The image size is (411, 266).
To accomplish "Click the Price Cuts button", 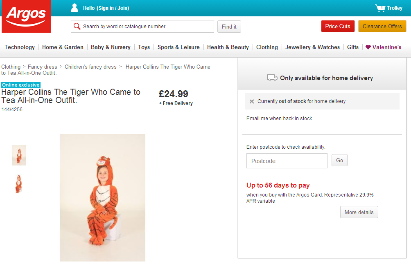I will (x=338, y=26).
